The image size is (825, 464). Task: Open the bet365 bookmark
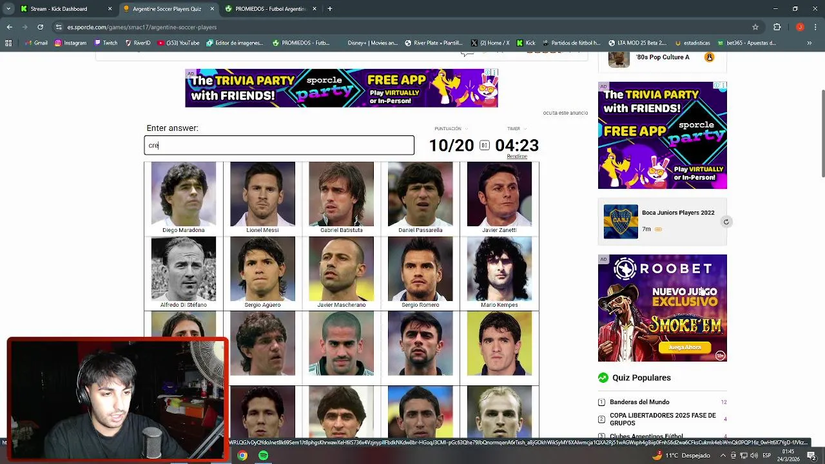[747, 43]
